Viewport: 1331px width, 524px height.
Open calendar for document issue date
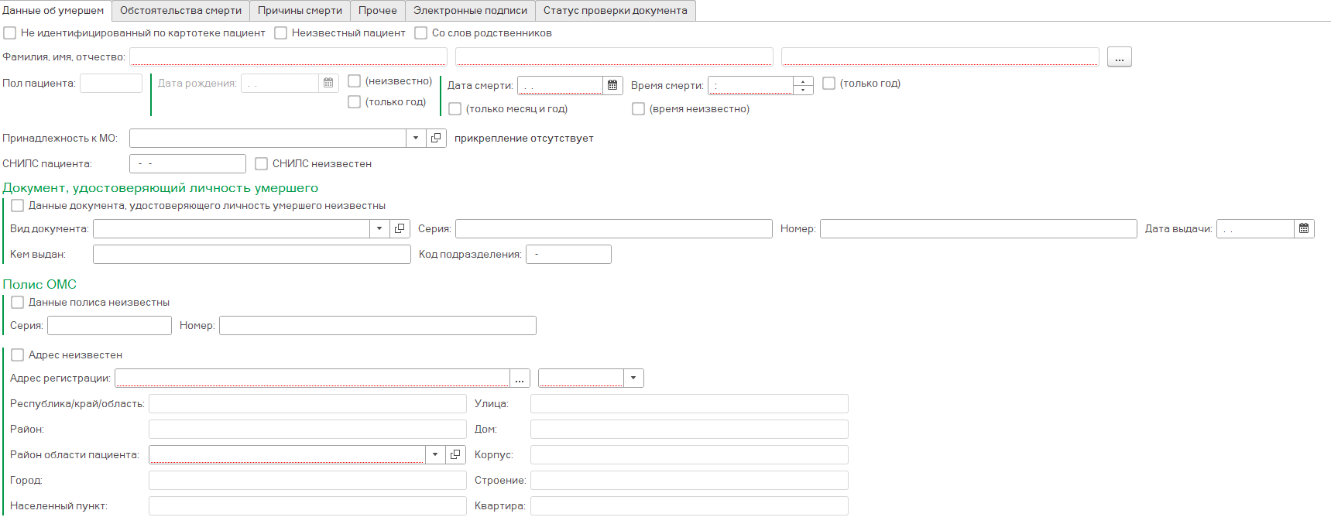point(1304,228)
